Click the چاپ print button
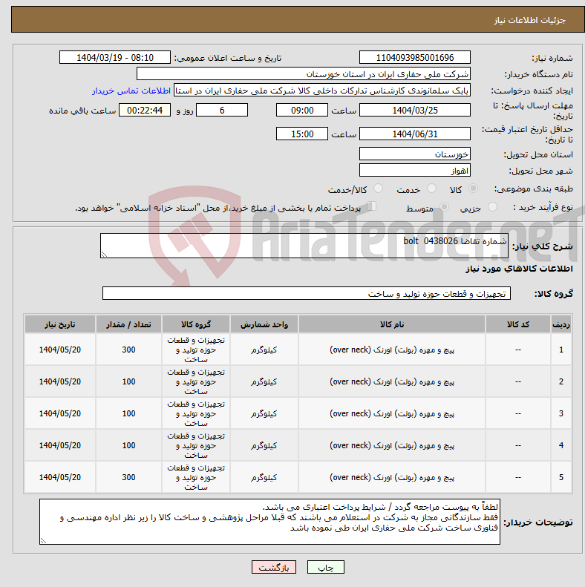585x587 pixels. click(x=325, y=568)
